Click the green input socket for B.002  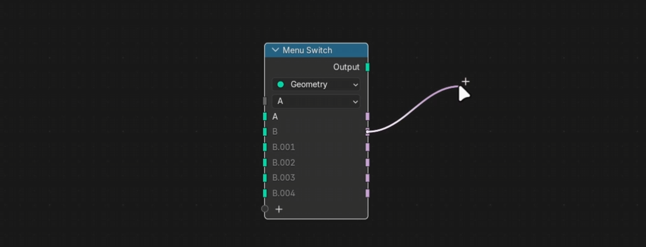(265, 162)
